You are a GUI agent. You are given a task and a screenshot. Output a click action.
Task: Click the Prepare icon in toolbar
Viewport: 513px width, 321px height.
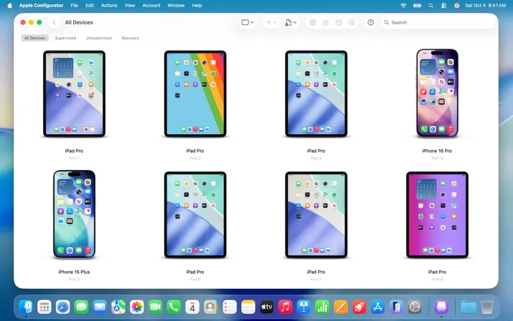(313, 22)
